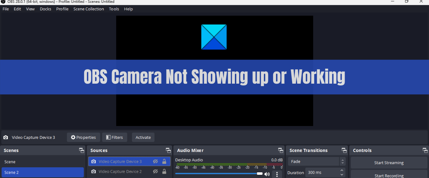Click the OBS logo in title bar
Screen dimensions: 429x178
[x=4, y=2]
